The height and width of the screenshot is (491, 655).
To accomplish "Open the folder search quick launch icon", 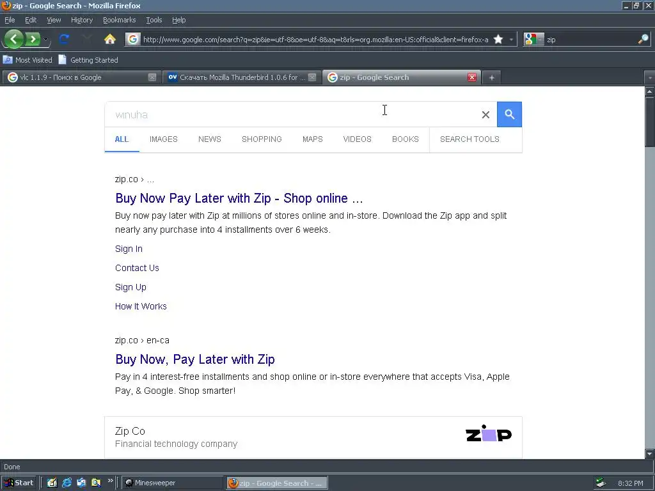I will coord(96,483).
